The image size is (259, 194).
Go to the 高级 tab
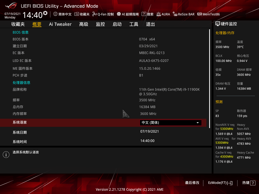(x=83, y=24)
